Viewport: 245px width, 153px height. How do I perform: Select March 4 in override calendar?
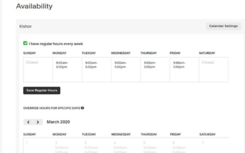(126, 145)
